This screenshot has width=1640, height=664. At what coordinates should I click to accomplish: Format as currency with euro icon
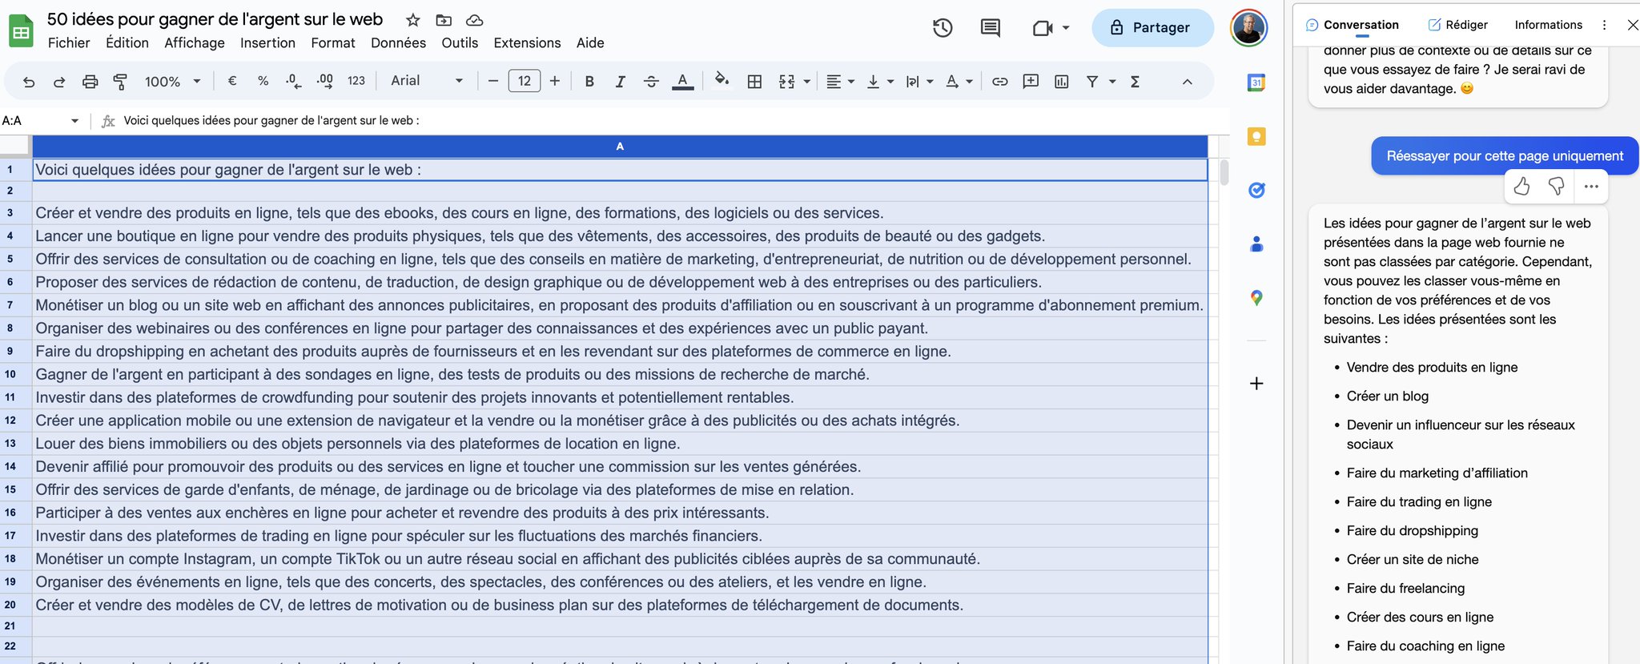coord(232,81)
